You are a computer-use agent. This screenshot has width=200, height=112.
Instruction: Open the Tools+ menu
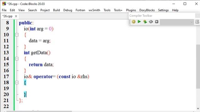pyautogui.click(x=118, y=10)
